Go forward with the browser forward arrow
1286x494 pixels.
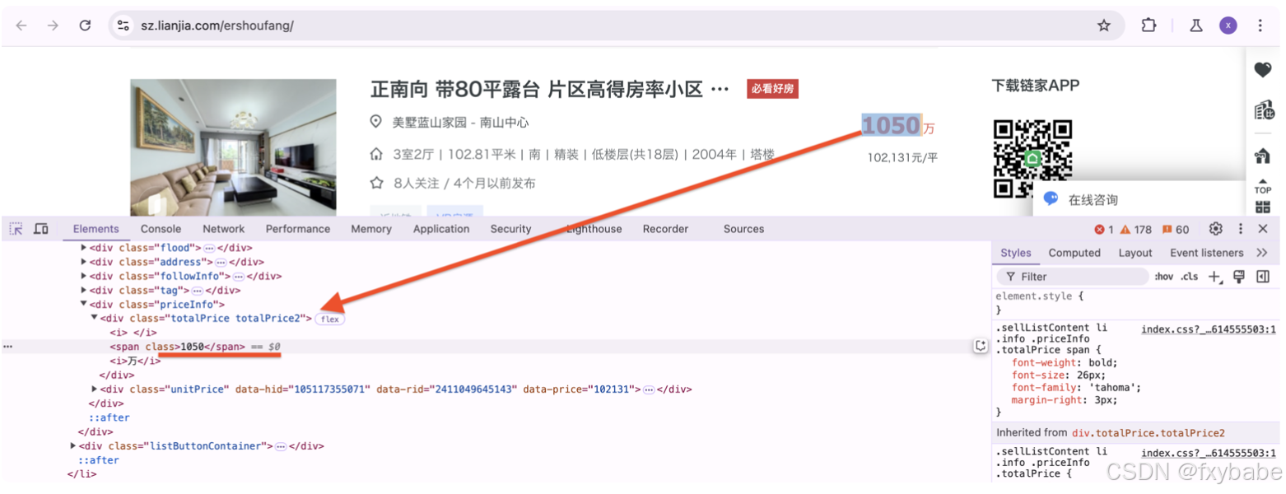pos(53,26)
